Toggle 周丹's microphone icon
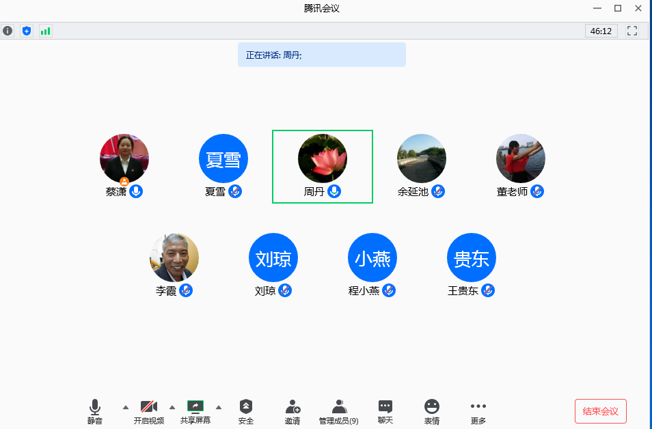This screenshot has width=652, height=429. pyautogui.click(x=334, y=192)
